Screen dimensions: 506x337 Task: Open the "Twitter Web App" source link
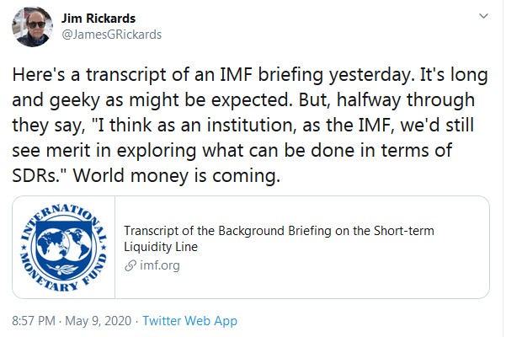point(189,321)
